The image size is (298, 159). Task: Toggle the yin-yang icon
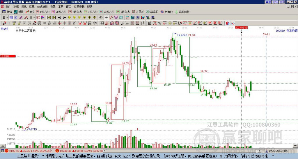coord(227,23)
